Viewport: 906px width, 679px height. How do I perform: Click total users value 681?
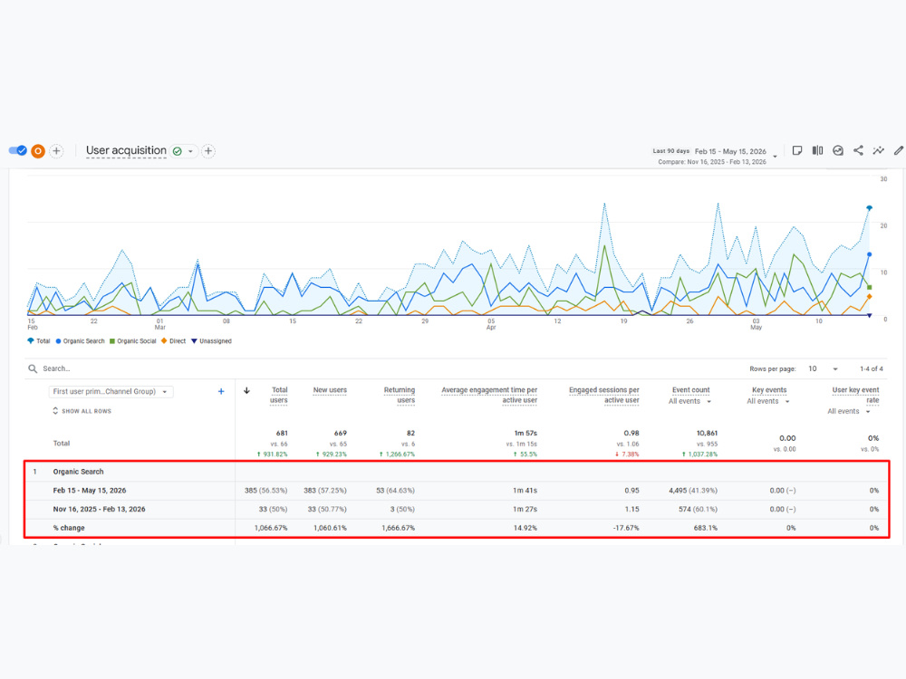[x=282, y=433]
